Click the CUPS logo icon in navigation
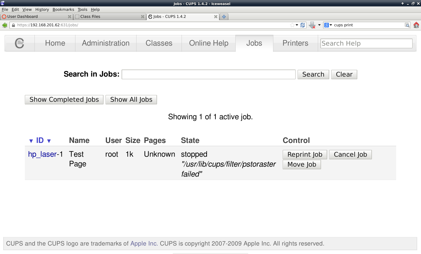This screenshot has height=254, width=421. (x=19, y=43)
